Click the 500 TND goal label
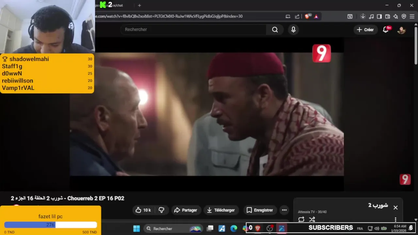This screenshot has width=418, height=235. (x=89, y=232)
